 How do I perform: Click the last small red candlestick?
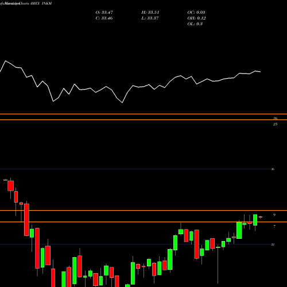[261, 217]
